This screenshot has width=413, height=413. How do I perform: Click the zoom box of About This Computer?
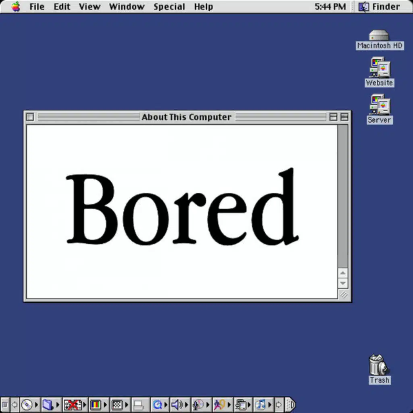(x=333, y=117)
